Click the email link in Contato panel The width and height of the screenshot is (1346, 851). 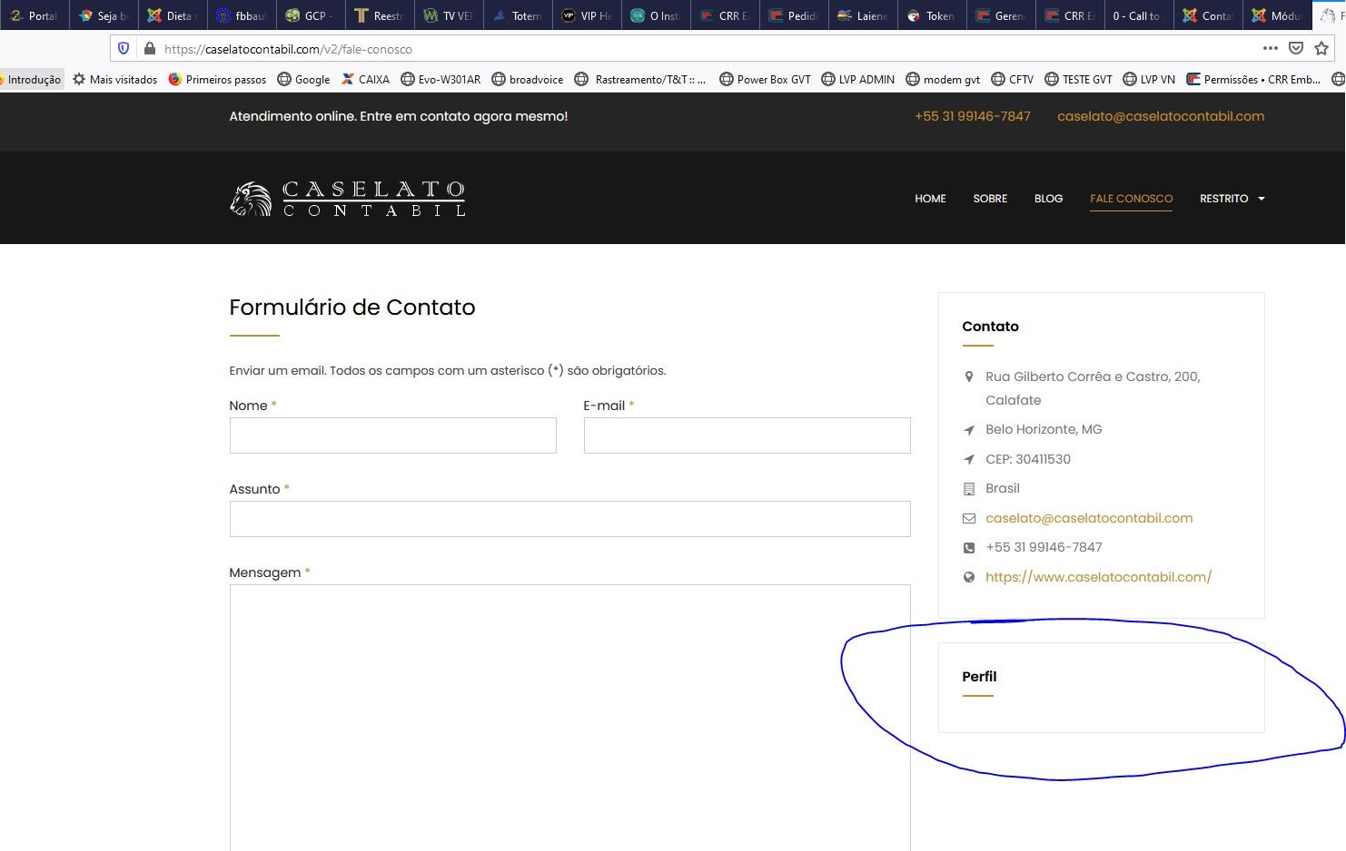[1089, 518]
